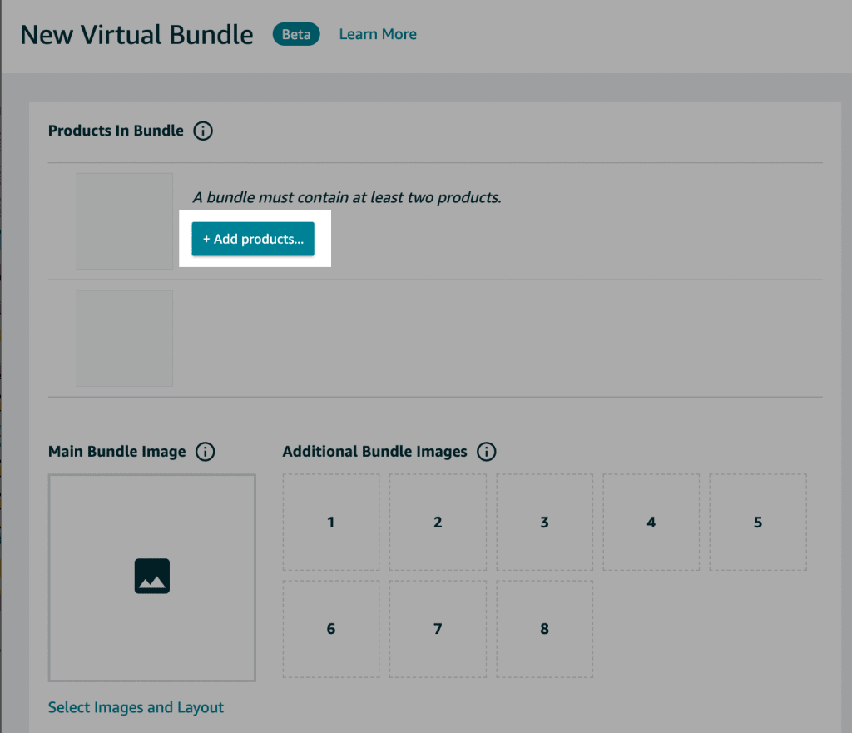This screenshot has width=852, height=733.
Task: Click the Beta badge next to the title
Action: pyautogui.click(x=296, y=34)
